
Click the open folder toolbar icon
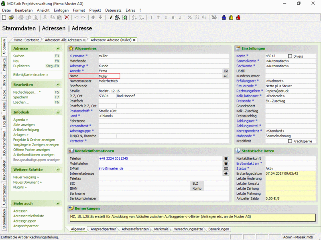tap(11, 18)
